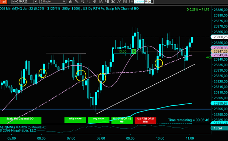Click the 25305,00 price axis label

221,98
